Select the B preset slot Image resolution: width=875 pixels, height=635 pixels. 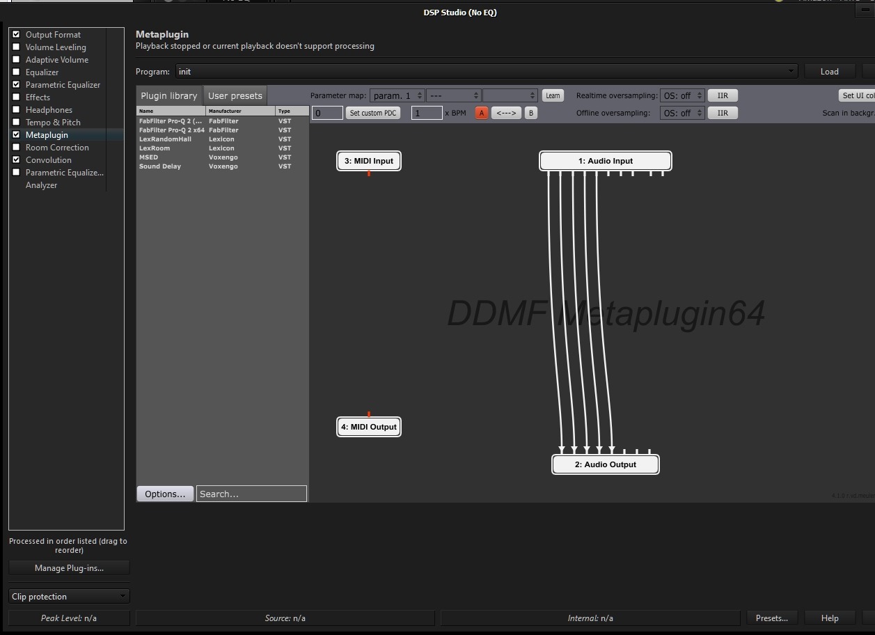click(530, 113)
